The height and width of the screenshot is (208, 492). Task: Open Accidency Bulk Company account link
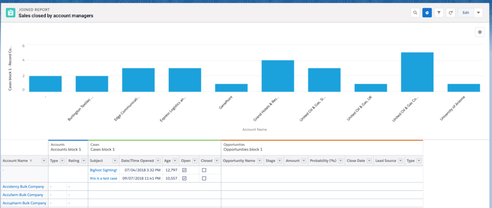point(23,186)
